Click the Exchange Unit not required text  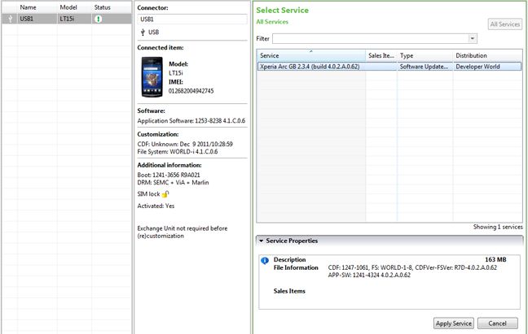click(183, 232)
